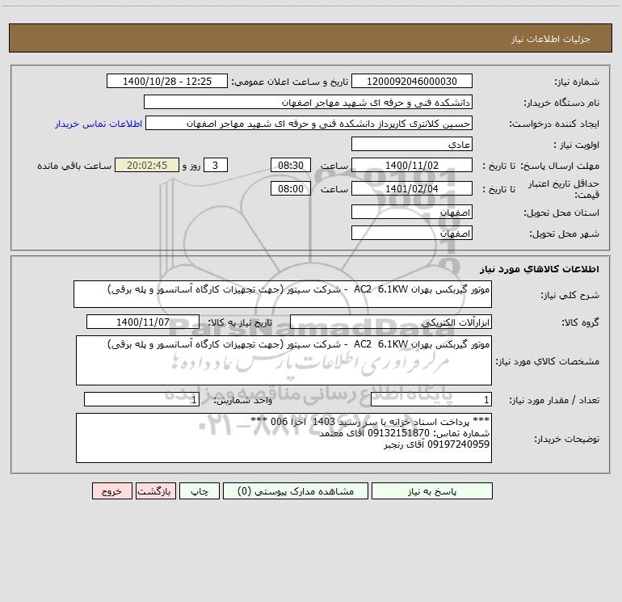622x602 pixels.
Task: Click the 'تعداد / مقدار مورد نیاز:' label
Action: (x=554, y=401)
